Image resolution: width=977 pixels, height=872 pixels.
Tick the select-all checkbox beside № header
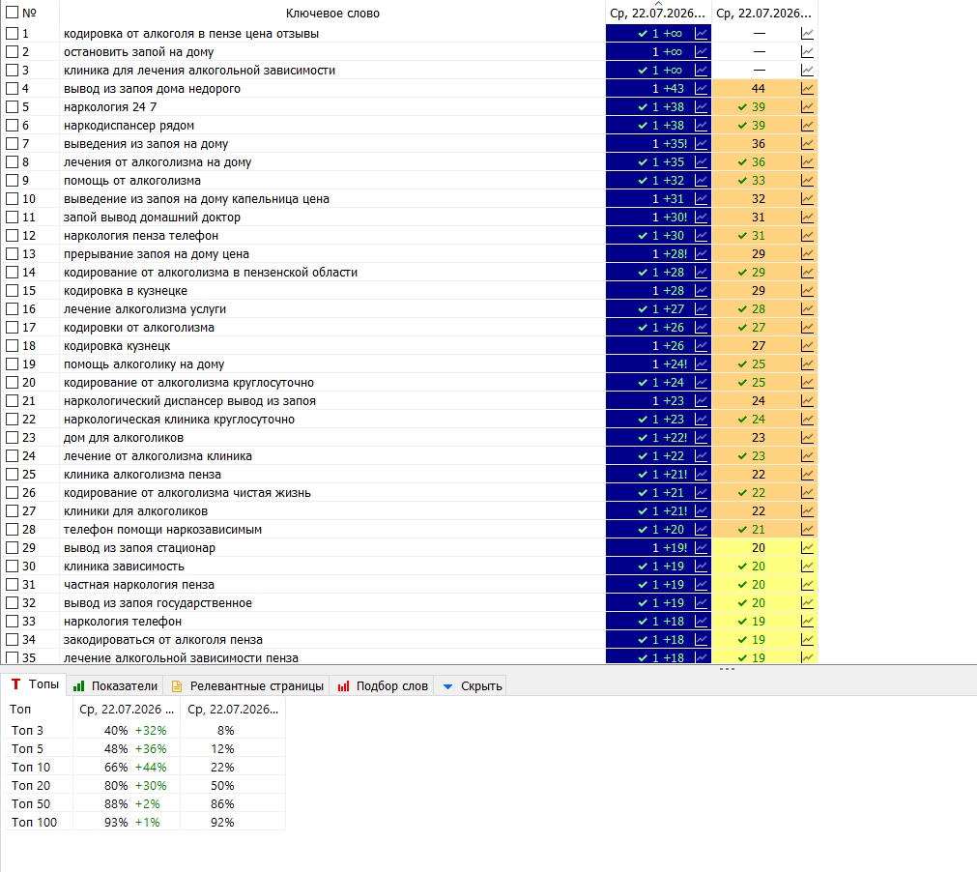(12, 13)
